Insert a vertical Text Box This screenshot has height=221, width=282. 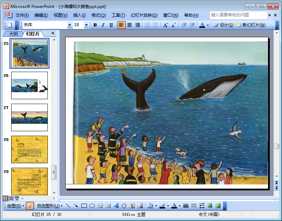point(108,206)
